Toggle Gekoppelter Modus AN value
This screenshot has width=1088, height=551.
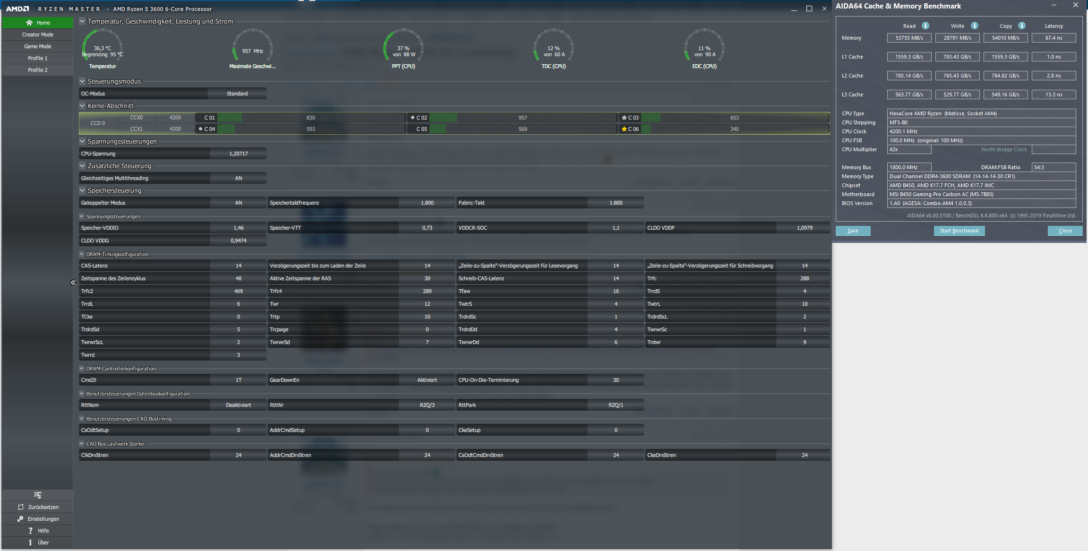238,203
